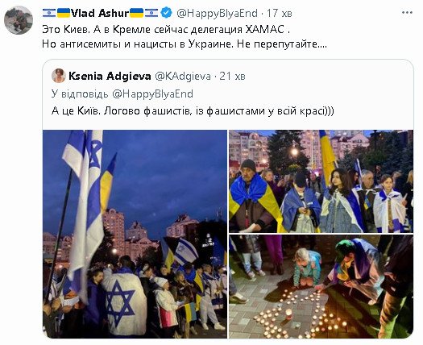The image size is (423, 345).
Task: Click the blue verified badge
Action: pyautogui.click(x=167, y=13)
